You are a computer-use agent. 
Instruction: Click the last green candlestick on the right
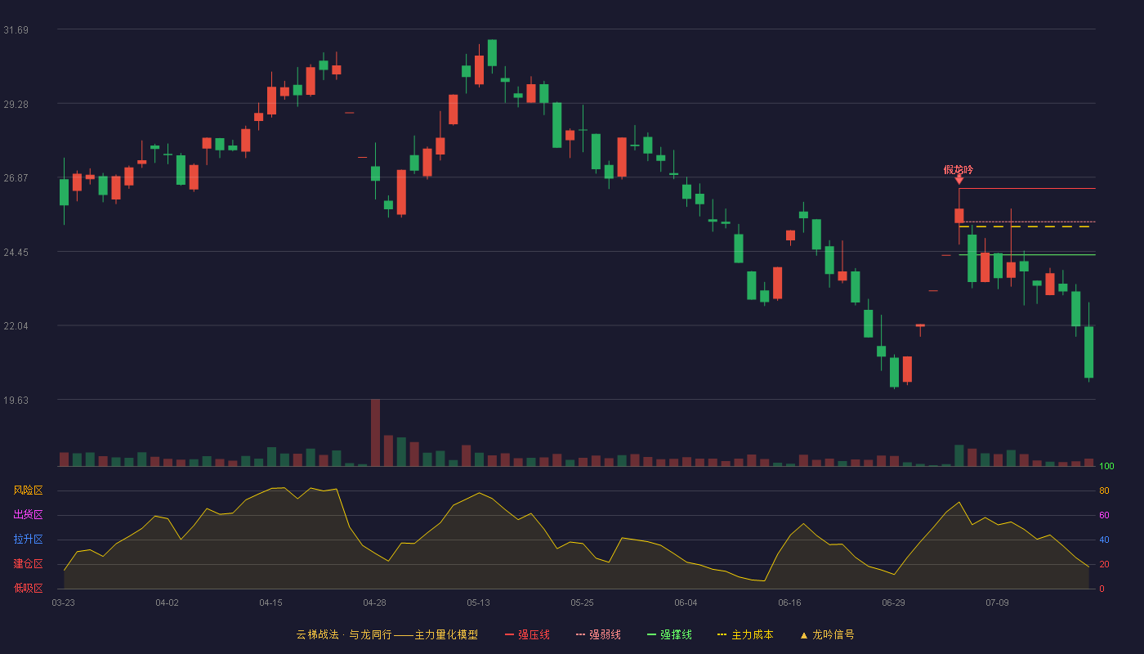tap(1088, 352)
